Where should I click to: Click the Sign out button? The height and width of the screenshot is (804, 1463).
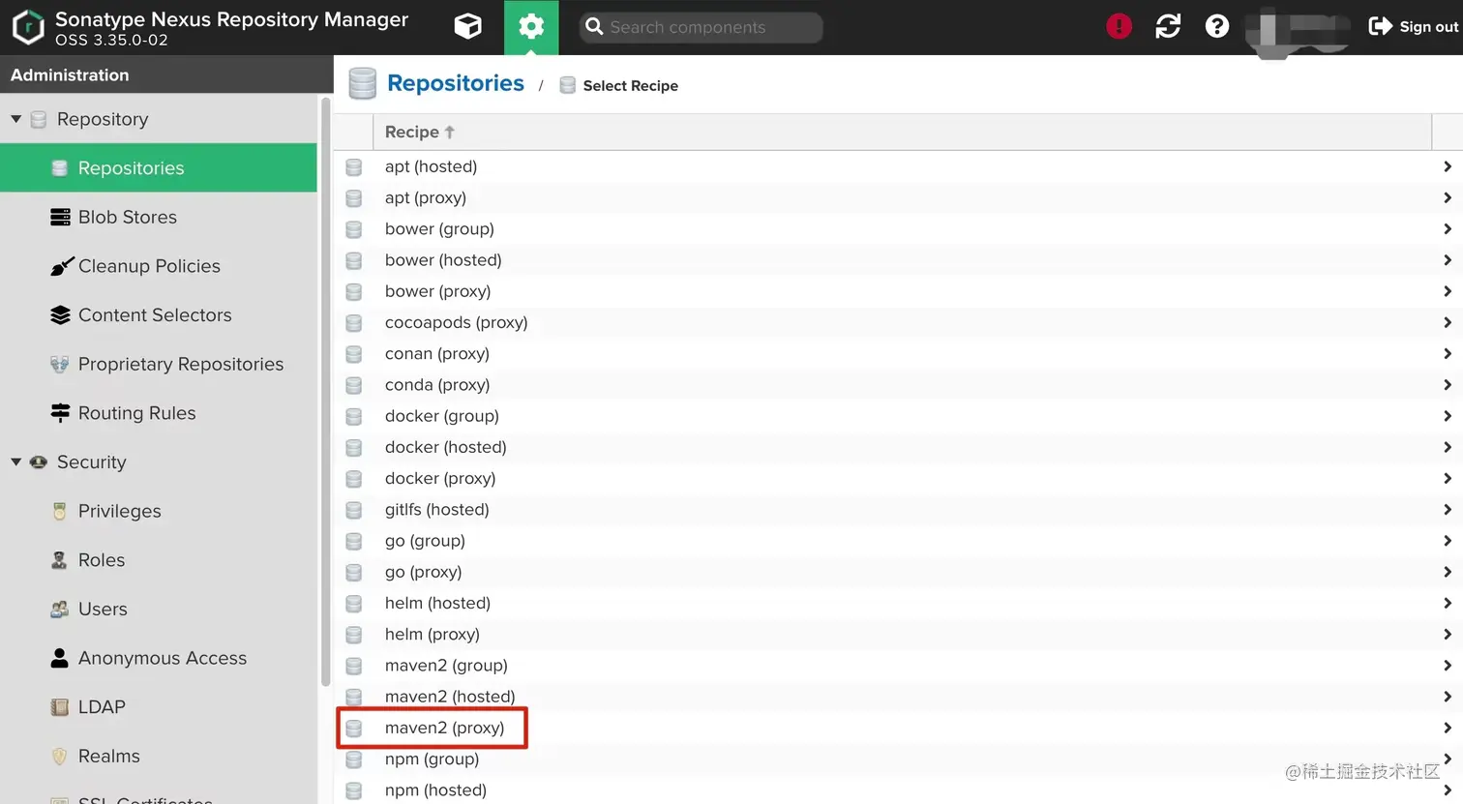click(1414, 26)
